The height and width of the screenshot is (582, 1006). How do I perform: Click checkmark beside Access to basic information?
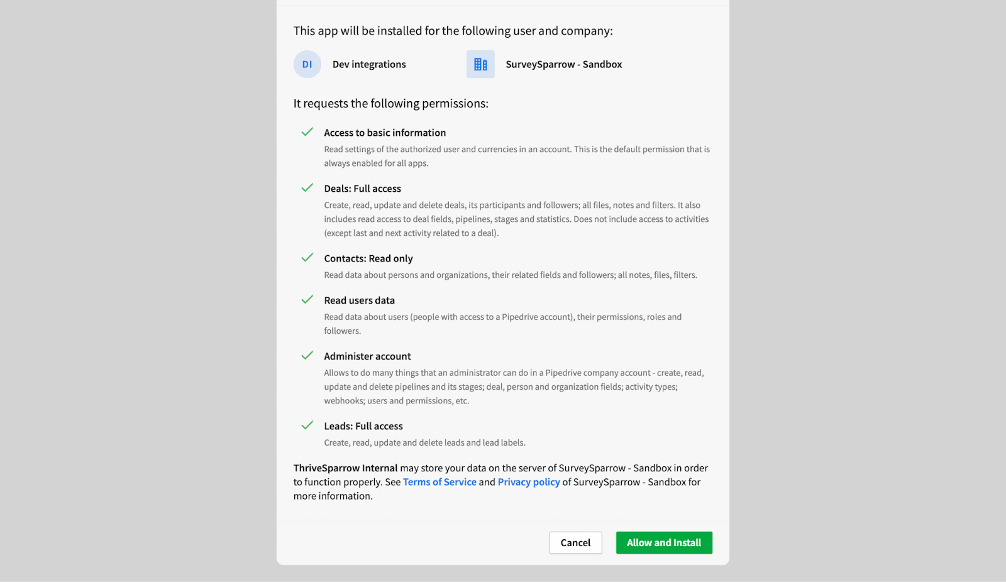(x=307, y=132)
